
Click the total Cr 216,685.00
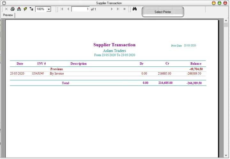click(165, 83)
